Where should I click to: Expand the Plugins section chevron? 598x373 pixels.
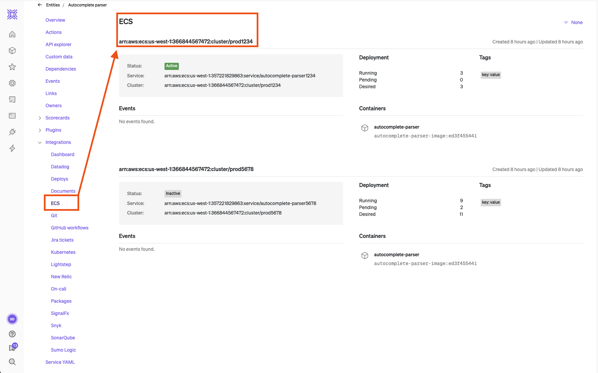(40, 130)
